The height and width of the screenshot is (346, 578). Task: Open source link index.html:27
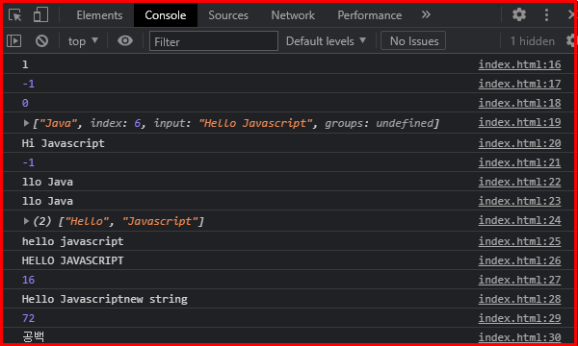[x=519, y=280]
